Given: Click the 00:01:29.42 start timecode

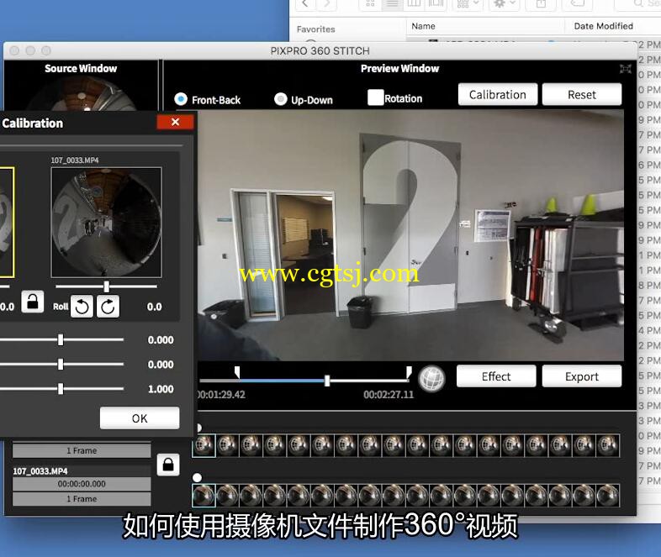Looking at the screenshot, I should coord(221,395).
